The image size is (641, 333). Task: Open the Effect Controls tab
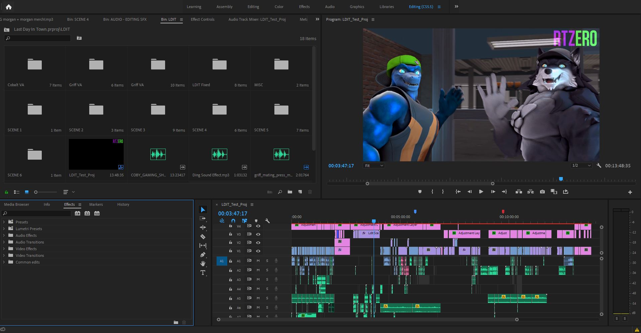click(x=203, y=19)
